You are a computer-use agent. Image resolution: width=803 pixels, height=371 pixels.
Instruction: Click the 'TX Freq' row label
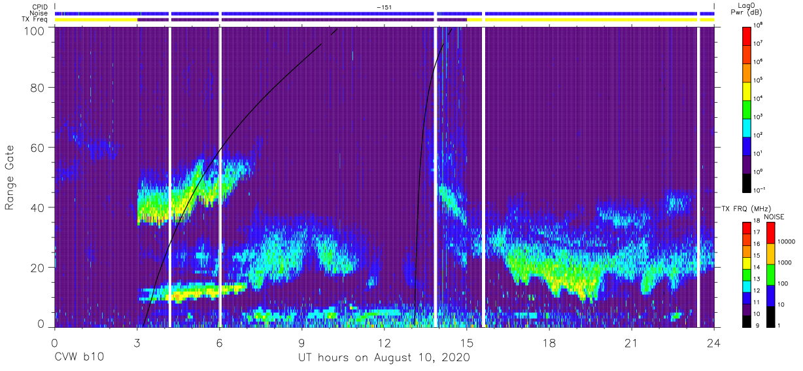pyautogui.click(x=36, y=20)
